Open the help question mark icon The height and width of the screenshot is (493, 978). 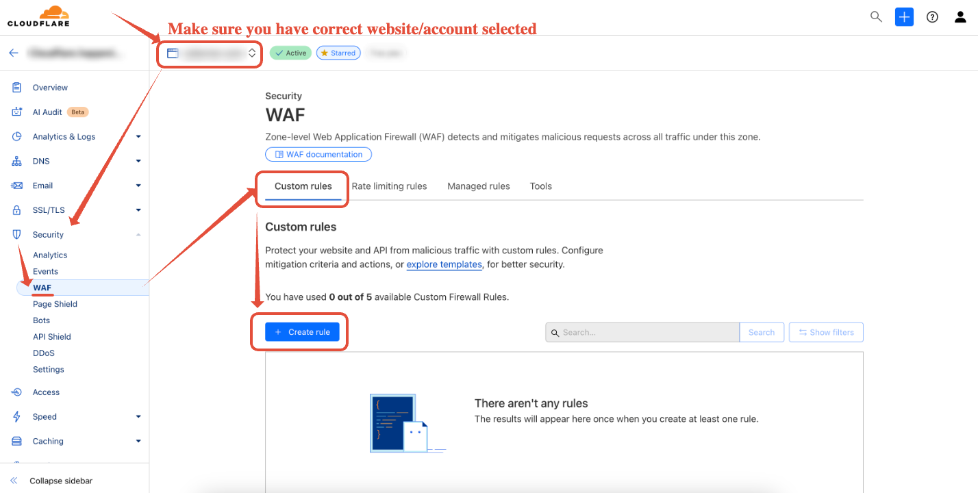(x=932, y=17)
